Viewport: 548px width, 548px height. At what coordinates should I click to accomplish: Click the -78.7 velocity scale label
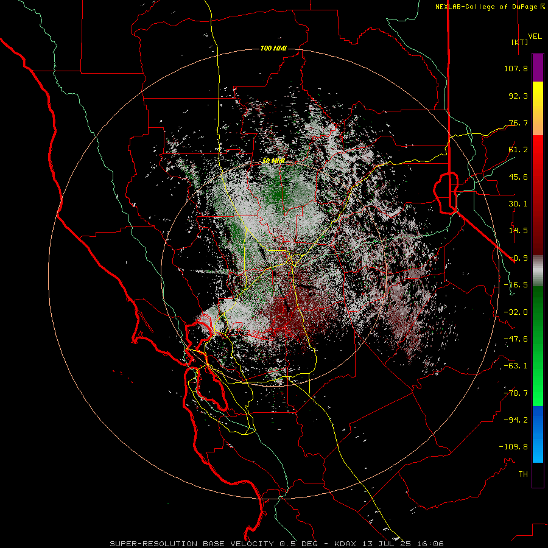click(x=516, y=393)
